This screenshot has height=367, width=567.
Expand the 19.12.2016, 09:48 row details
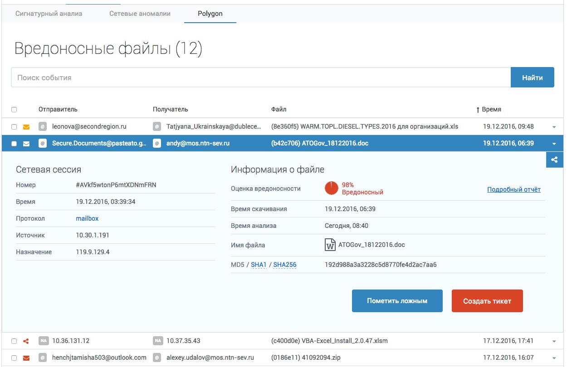554,127
